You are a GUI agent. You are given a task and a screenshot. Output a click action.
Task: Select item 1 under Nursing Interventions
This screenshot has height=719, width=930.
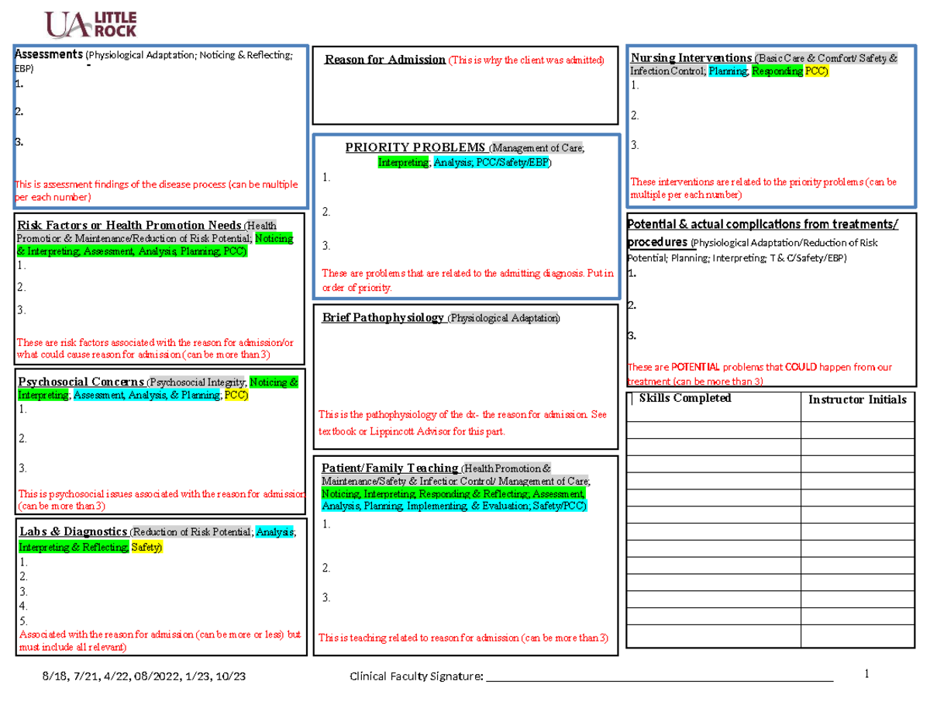pos(636,85)
